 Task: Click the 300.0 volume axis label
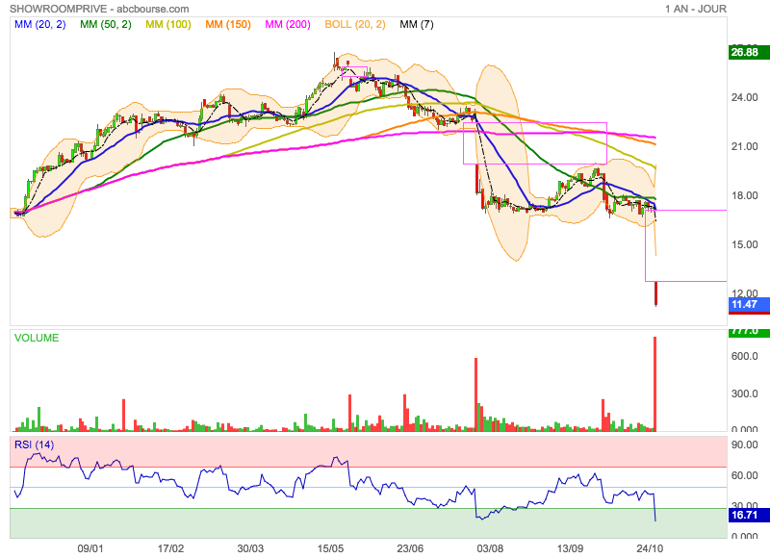pos(744,393)
